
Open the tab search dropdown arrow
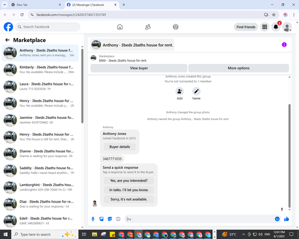[5, 5]
